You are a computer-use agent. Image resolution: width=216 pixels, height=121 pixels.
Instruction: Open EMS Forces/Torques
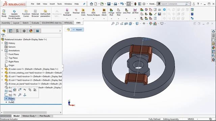[x=93, y=12]
